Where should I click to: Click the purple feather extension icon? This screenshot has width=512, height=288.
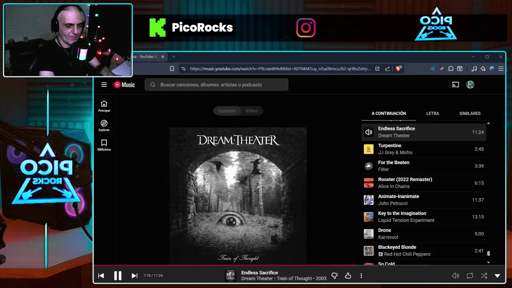pyautogui.click(x=442, y=69)
